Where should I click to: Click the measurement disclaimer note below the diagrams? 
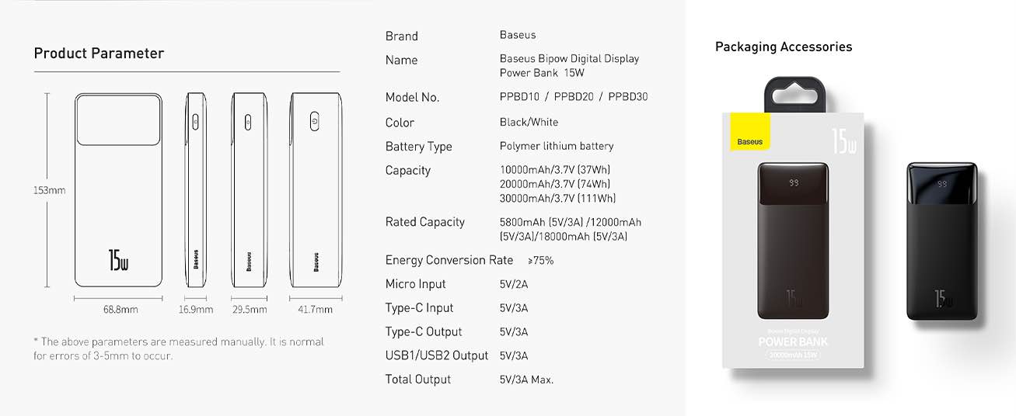178,348
